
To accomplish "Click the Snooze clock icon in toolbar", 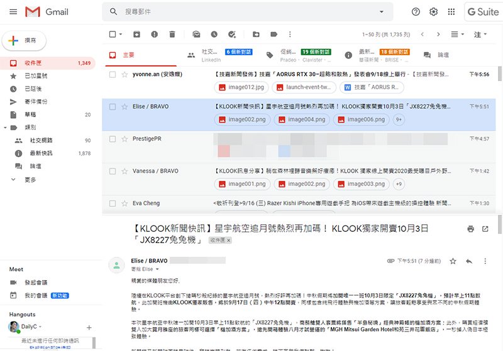I will pos(214,35).
